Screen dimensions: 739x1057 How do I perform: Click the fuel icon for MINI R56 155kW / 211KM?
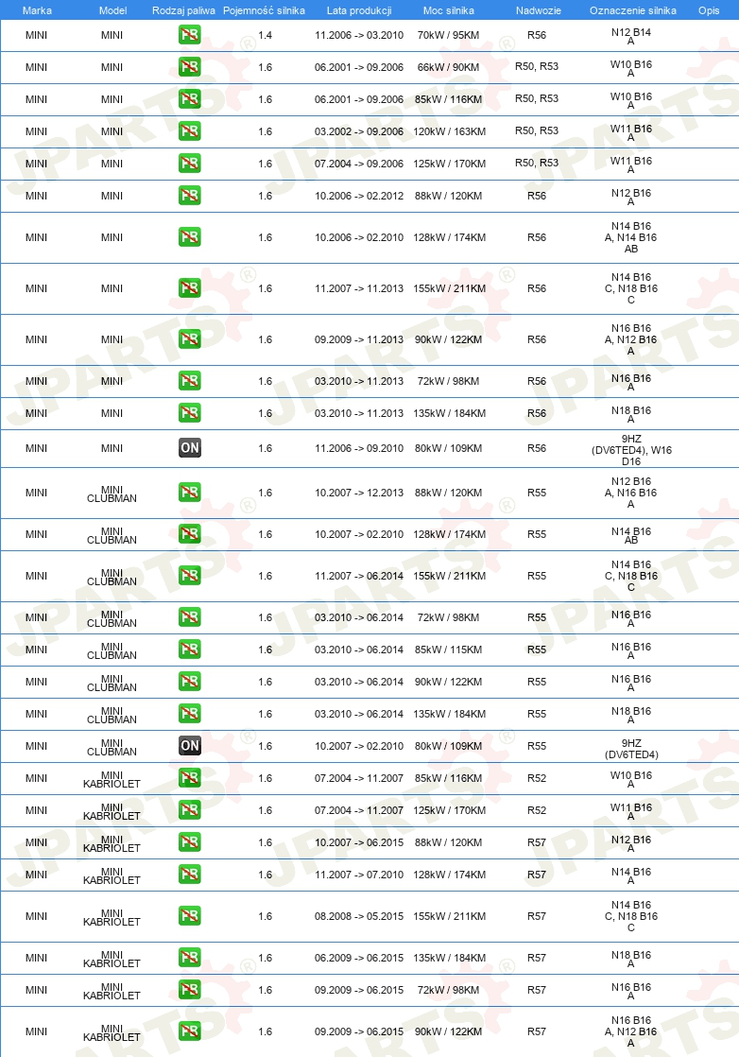[x=189, y=287]
